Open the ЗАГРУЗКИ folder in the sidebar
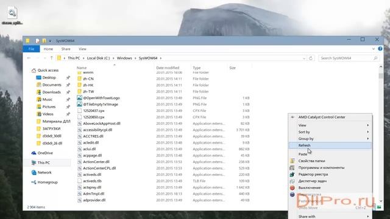This screenshot has height=219, width=390. (51, 128)
